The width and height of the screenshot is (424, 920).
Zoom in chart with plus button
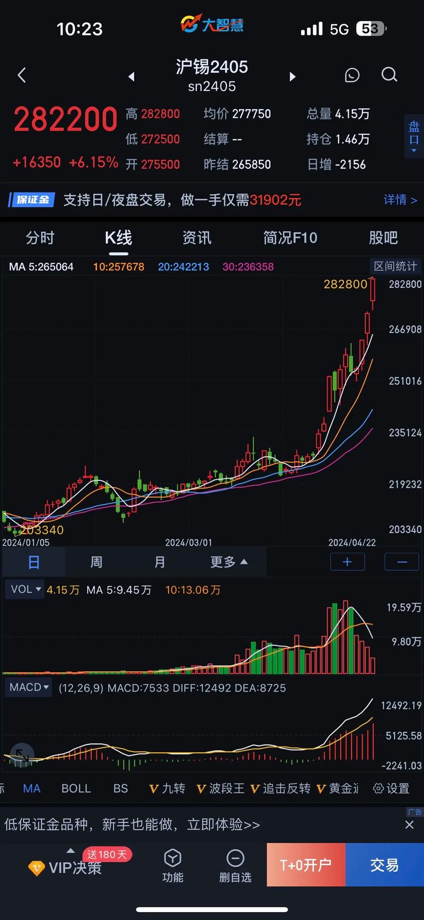[347, 562]
